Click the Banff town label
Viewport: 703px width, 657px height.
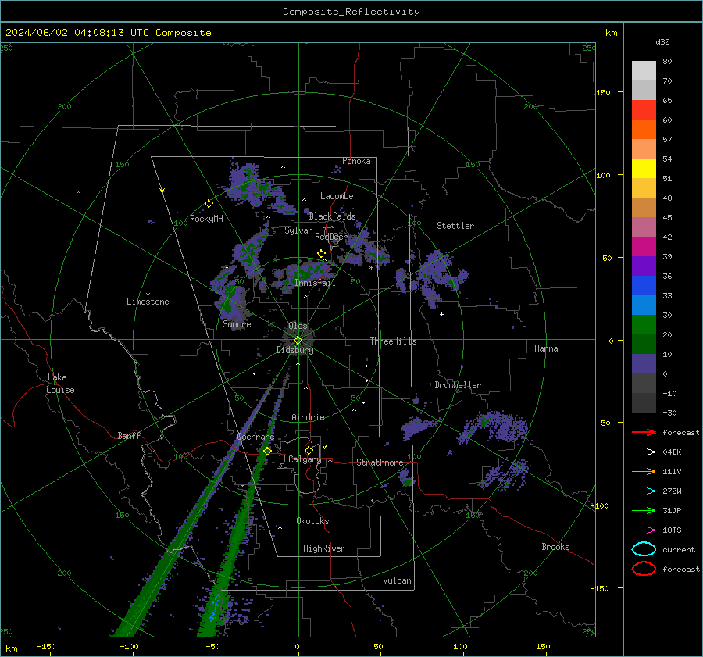[x=129, y=436]
